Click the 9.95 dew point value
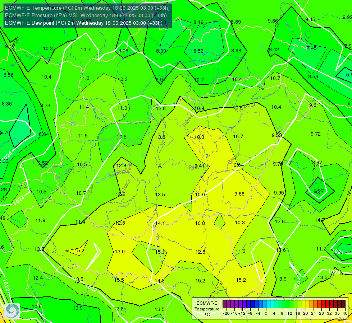352x323 pixels. tap(279, 193)
